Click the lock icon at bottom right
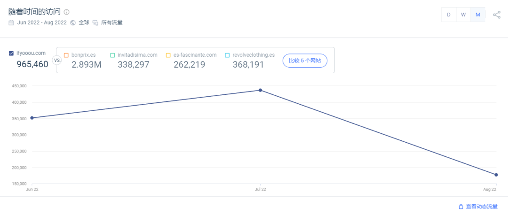Image resolution: width=508 pixels, height=215 pixels. point(461,207)
